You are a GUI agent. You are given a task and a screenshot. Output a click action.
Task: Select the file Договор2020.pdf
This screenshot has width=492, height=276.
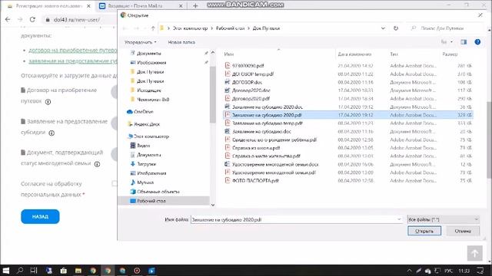tap(251, 98)
